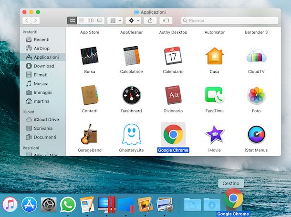Switch to icon view mode
Screen dimensions: 291x217
[72, 20]
